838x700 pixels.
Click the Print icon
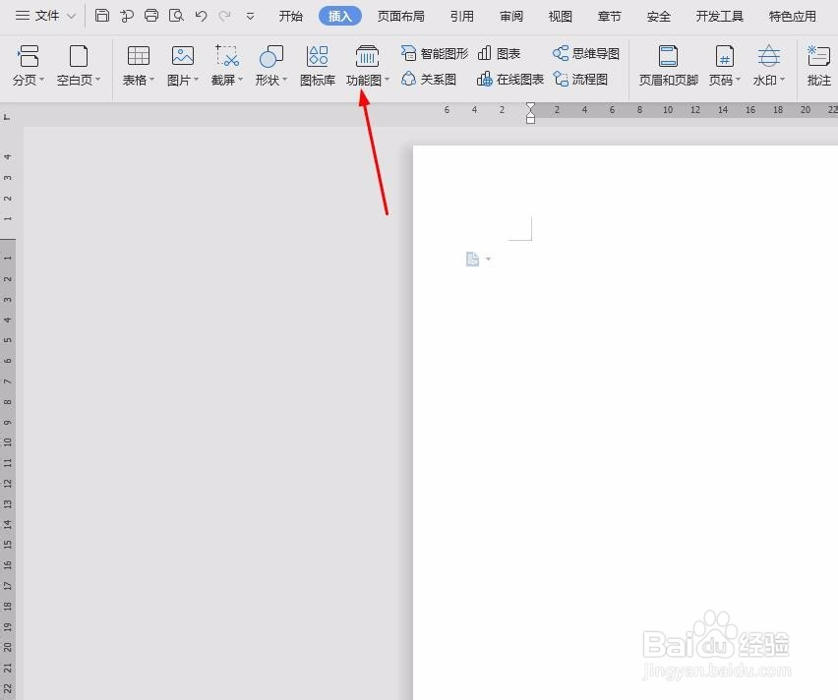(x=151, y=16)
